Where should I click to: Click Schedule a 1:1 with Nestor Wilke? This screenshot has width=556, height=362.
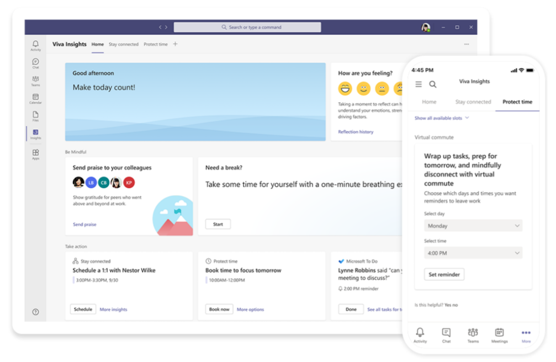[114, 270]
